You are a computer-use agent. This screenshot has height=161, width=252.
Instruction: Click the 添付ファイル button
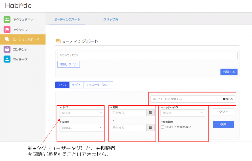pos(68,64)
